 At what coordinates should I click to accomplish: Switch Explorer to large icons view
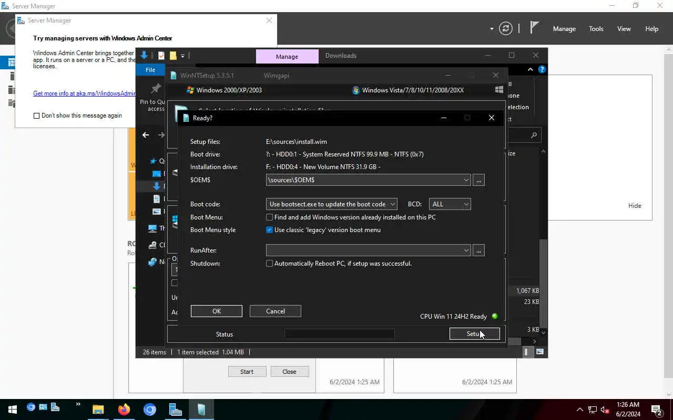(539, 352)
